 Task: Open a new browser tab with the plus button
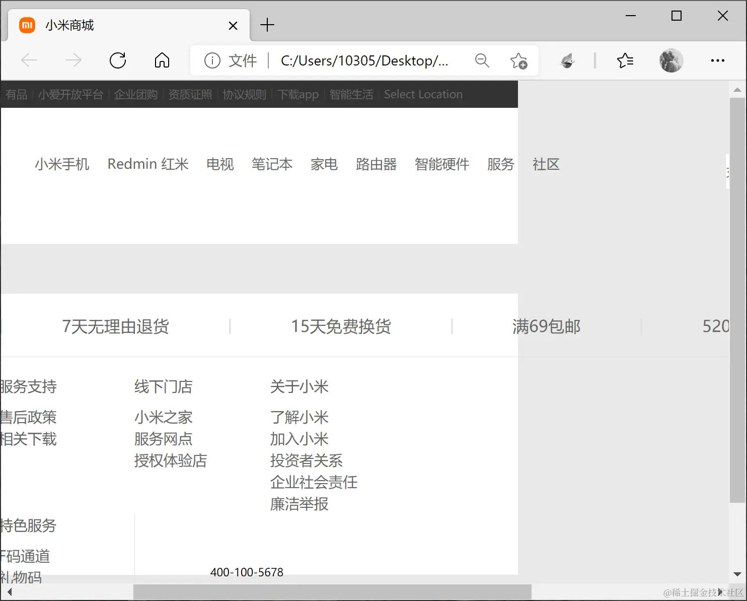coord(267,25)
